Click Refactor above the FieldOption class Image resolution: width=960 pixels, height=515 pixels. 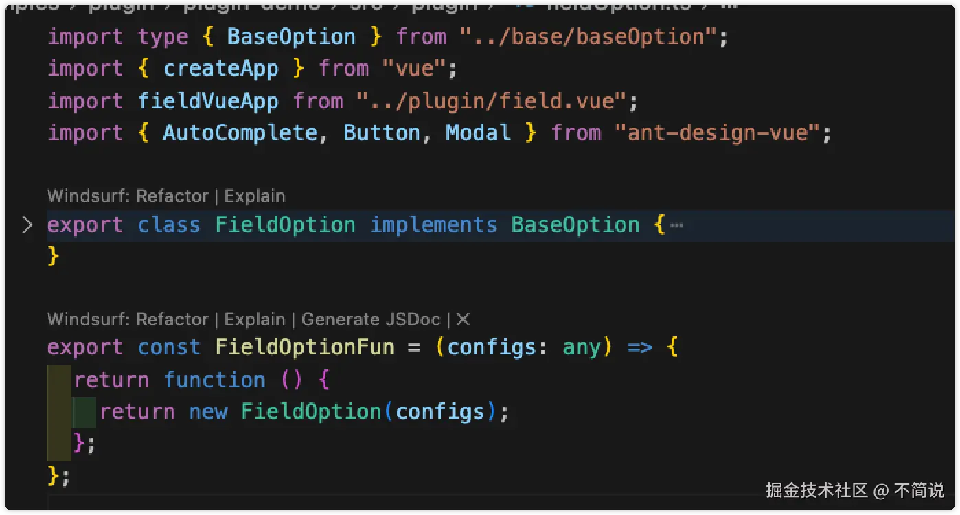point(172,196)
